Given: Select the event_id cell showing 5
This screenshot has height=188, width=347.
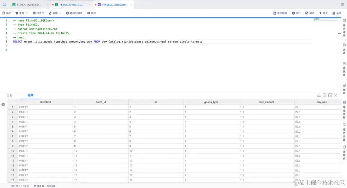Looking at the screenshot, I should point(101,127).
